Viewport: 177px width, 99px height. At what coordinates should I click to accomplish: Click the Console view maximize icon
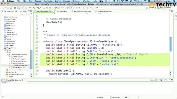[x=172, y=80]
